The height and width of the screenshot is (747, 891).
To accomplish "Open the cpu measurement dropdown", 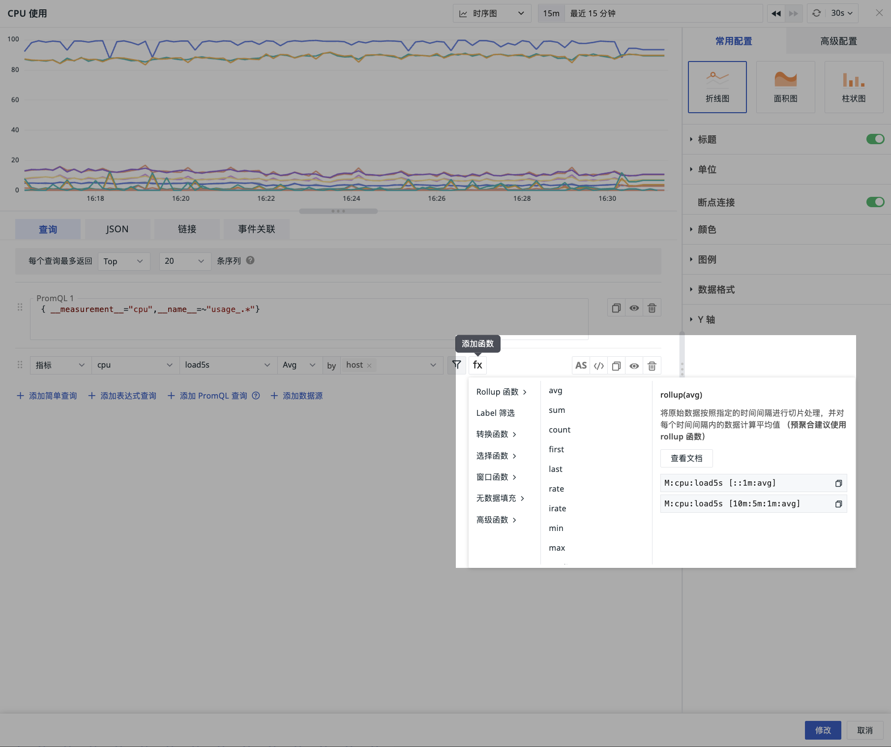I will click(135, 365).
